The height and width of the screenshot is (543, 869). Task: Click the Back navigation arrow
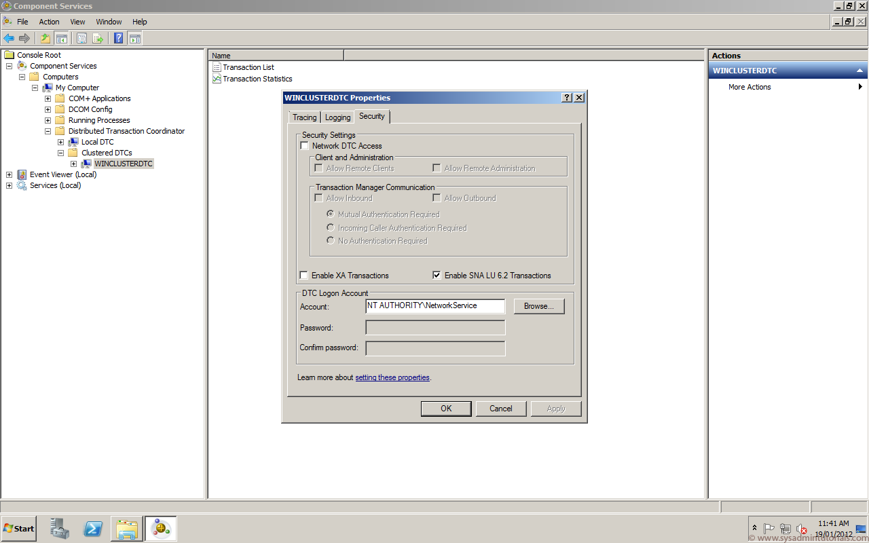[8, 37]
